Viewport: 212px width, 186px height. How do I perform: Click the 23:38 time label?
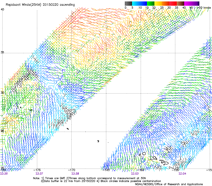(x=75, y=174)
